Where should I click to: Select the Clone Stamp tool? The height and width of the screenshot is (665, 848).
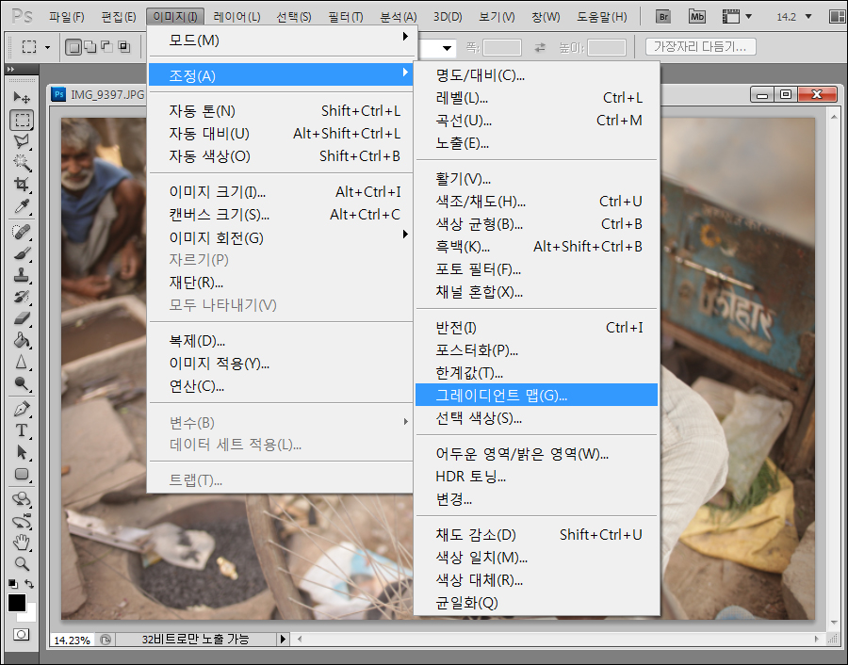pos(22,275)
